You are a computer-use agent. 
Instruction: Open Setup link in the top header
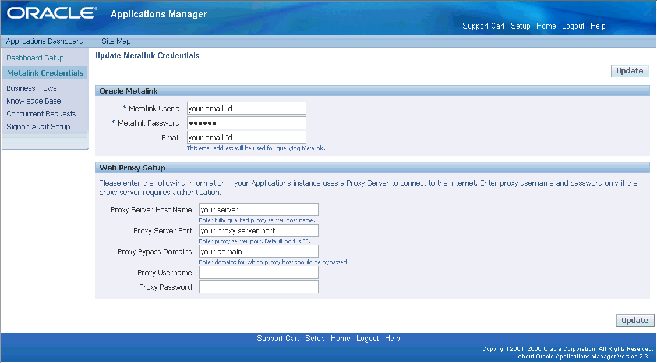pos(520,26)
